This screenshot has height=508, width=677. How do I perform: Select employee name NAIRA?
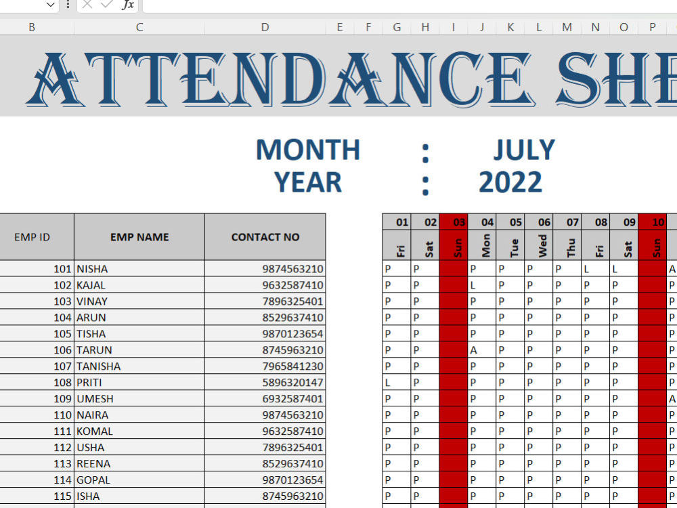139,415
